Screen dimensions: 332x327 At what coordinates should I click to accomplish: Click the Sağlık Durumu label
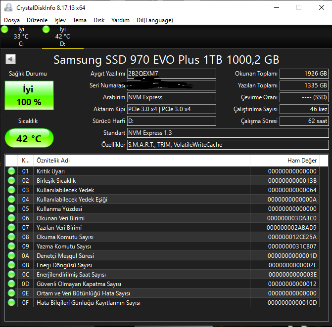click(28, 74)
